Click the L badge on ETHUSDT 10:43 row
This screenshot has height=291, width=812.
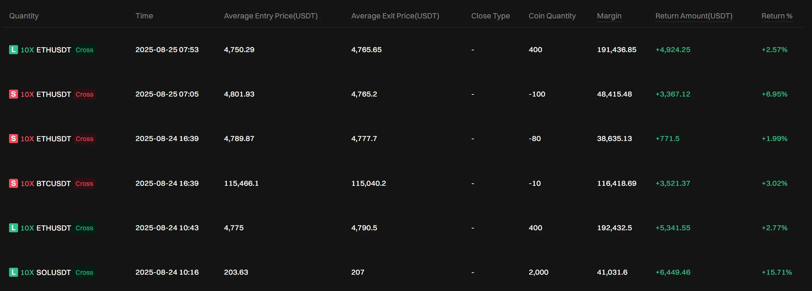(x=13, y=228)
